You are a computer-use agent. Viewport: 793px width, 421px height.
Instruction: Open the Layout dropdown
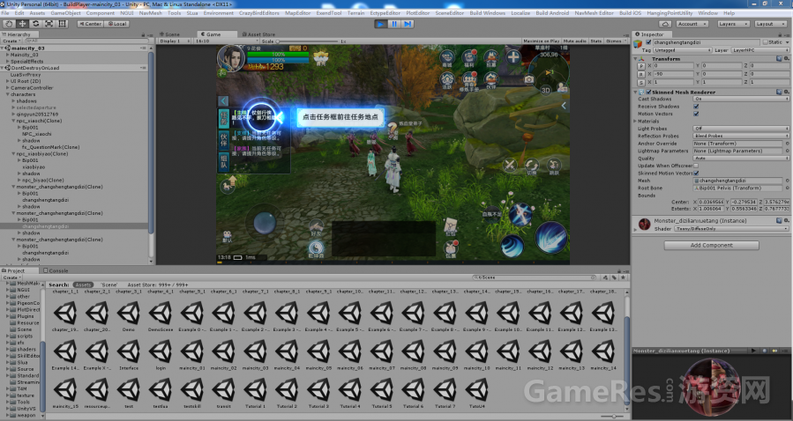coord(770,24)
